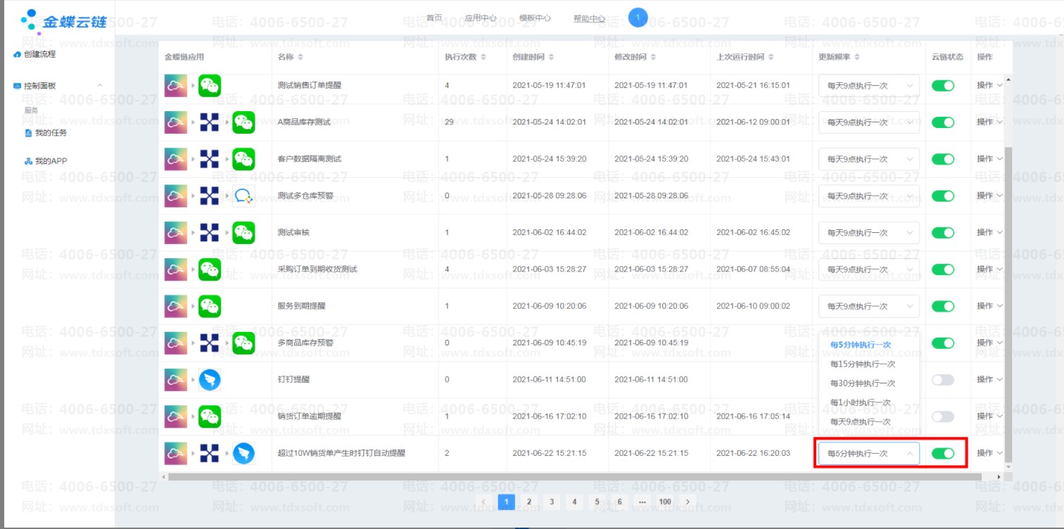Go to 模板中心 in the top navigation

point(535,18)
